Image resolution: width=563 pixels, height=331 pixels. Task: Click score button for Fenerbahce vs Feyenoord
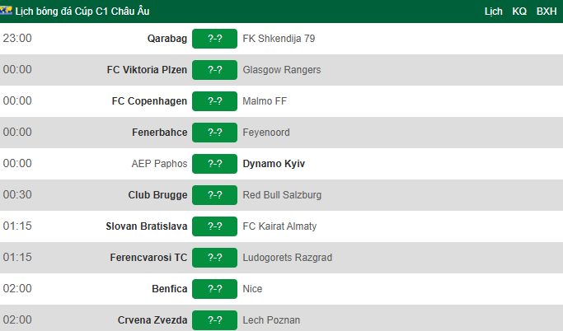click(214, 133)
